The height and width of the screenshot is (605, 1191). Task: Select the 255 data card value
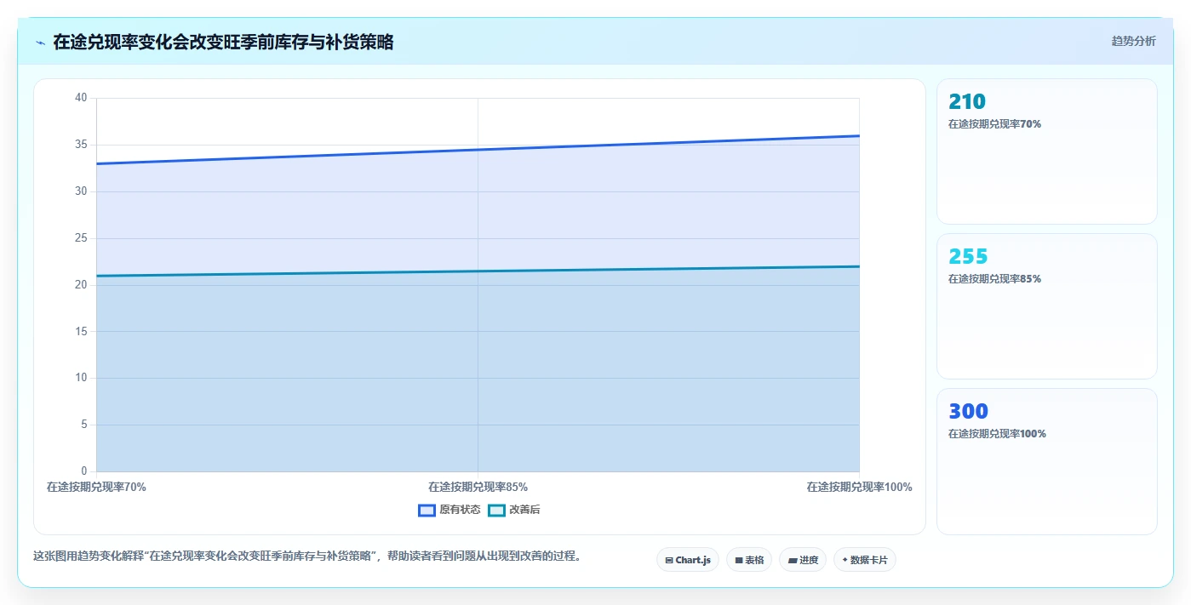tap(968, 257)
